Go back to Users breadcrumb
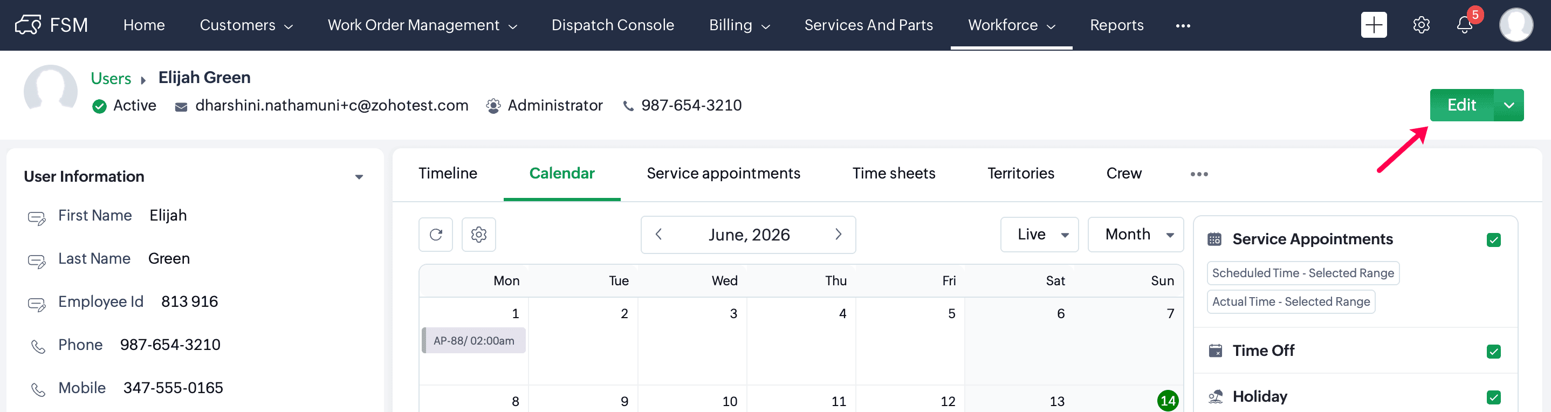 click(x=111, y=78)
